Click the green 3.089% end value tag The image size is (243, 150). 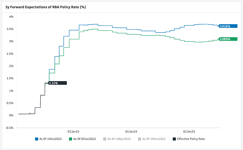pyautogui.click(x=228, y=39)
